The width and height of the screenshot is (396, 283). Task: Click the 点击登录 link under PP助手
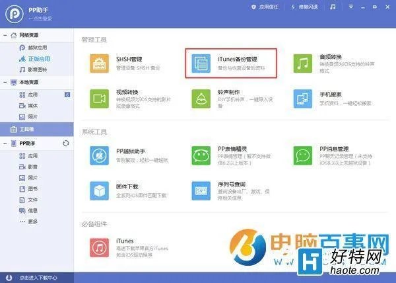(x=40, y=19)
